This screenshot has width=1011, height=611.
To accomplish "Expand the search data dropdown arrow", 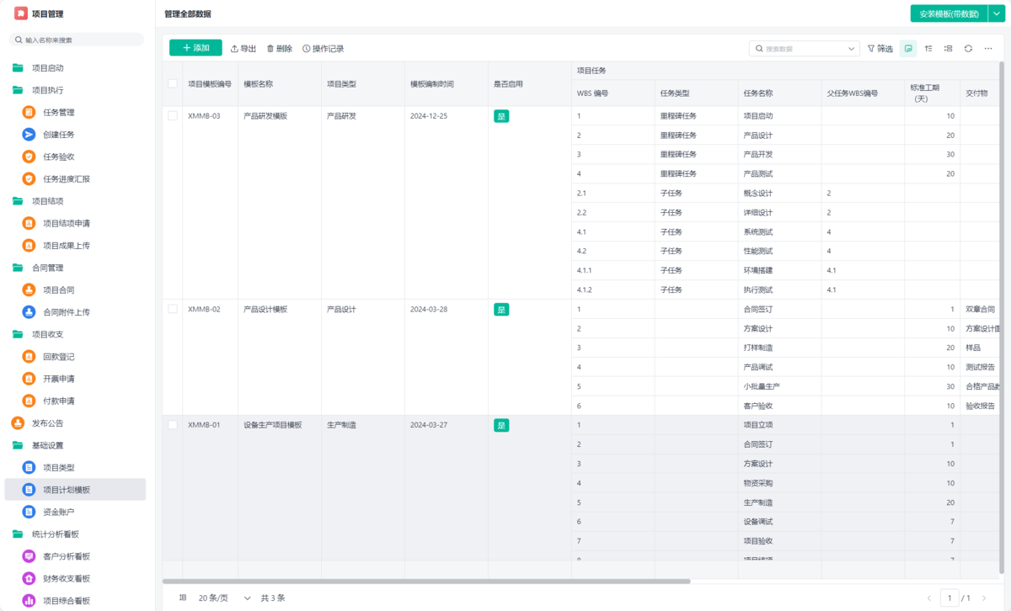I will [852, 49].
